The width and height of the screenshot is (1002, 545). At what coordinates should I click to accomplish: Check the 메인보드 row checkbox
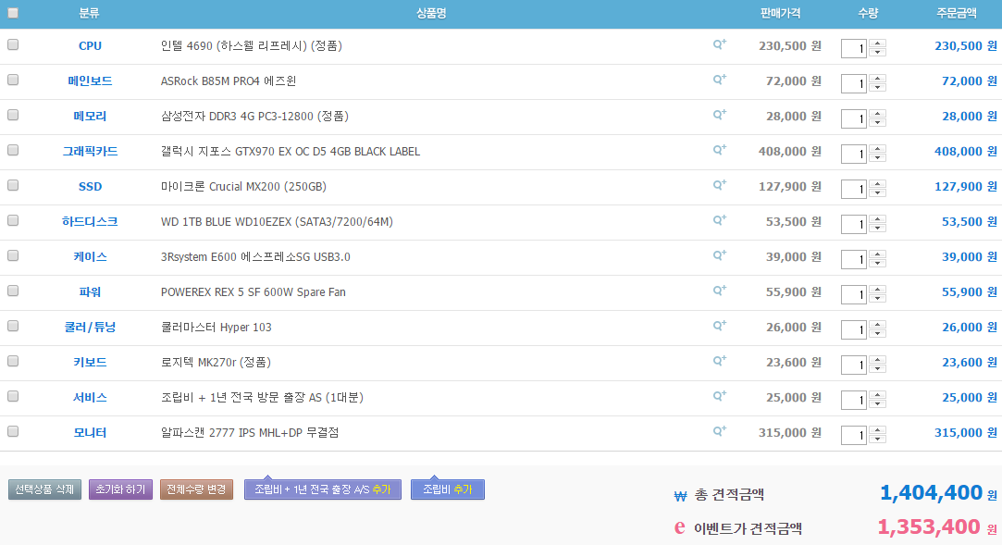click(13, 80)
